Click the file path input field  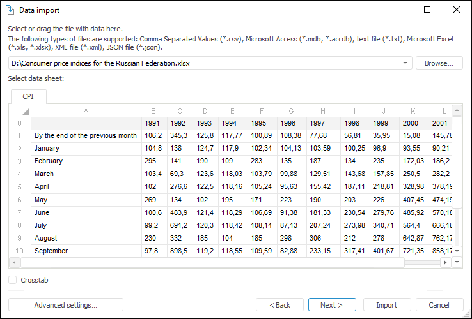click(205, 63)
